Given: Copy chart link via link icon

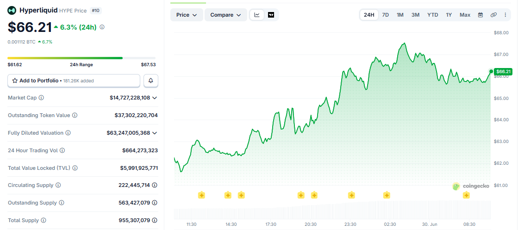Looking at the screenshot, I should coord(493,15).
